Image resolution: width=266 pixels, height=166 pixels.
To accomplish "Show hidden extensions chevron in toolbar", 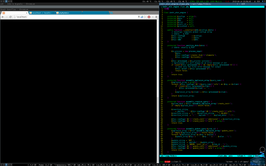I will 152,17.
